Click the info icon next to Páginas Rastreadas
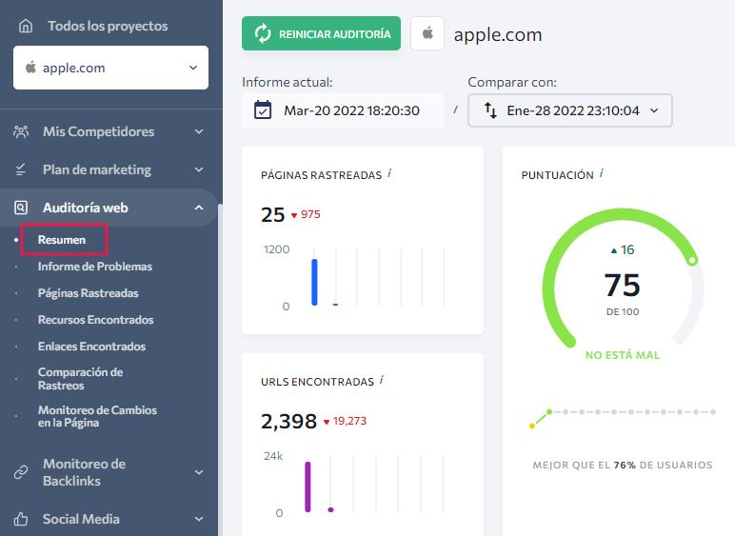Viewport: 735px width, 536px height. (x=389, y=174)
